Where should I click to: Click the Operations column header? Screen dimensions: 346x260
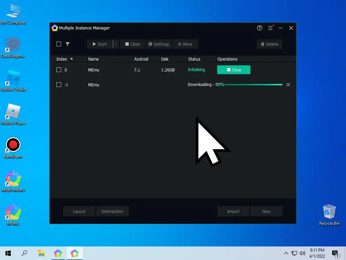[227, 59]
